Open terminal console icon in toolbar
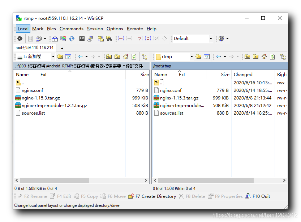The height and width of the screenshot is (222, 301). point(82,39)
